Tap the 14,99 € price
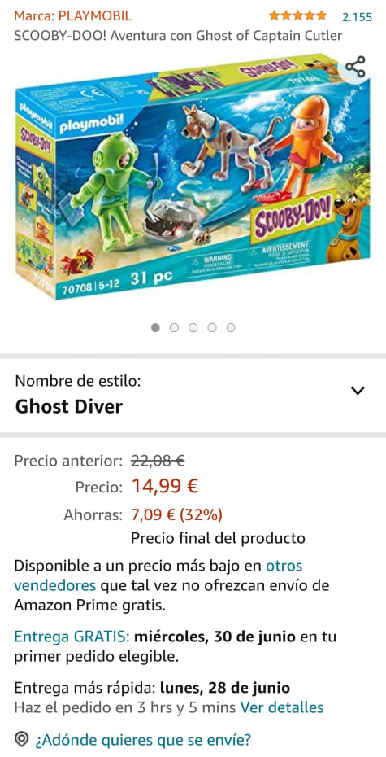 165,486
